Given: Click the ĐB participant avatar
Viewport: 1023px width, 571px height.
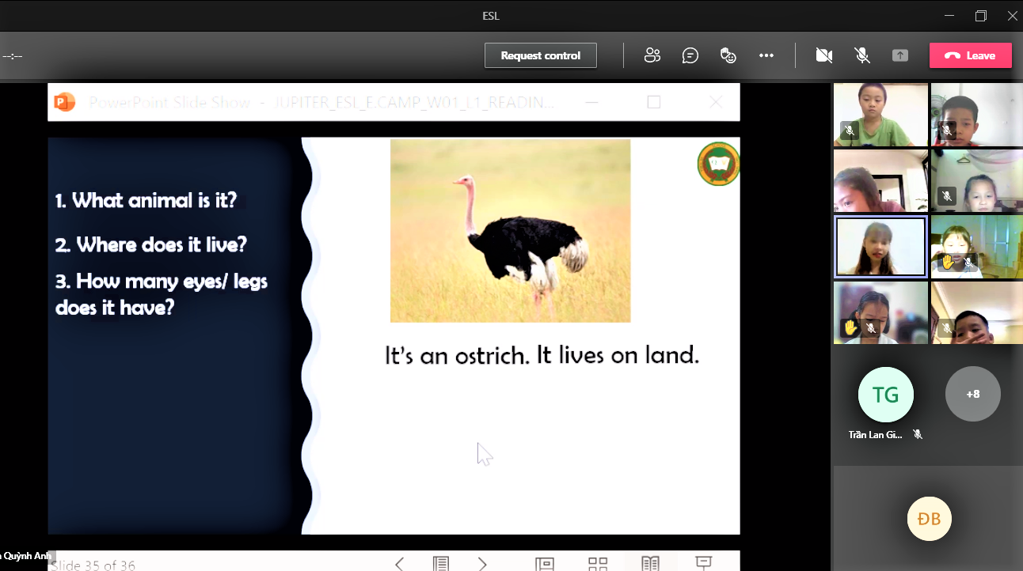Looking at the screenshot, I should [929, 519].
